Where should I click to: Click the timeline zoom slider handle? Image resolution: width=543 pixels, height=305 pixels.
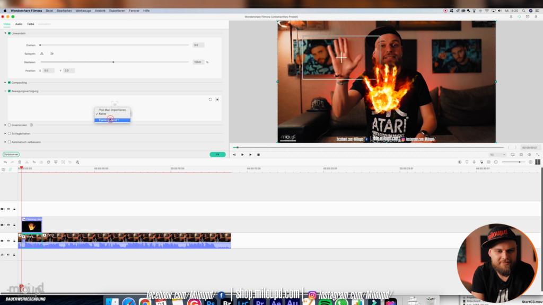pyautogui.click(x=519, y=162)
